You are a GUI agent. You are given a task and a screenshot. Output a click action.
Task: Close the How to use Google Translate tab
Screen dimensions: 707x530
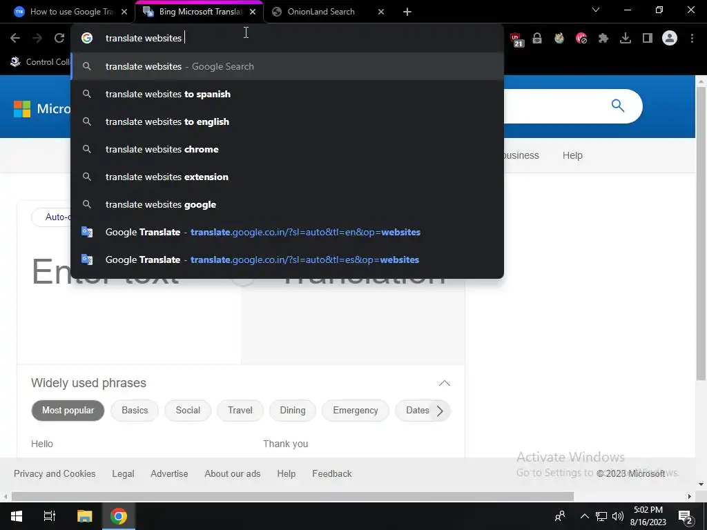(x=124, y=12)
